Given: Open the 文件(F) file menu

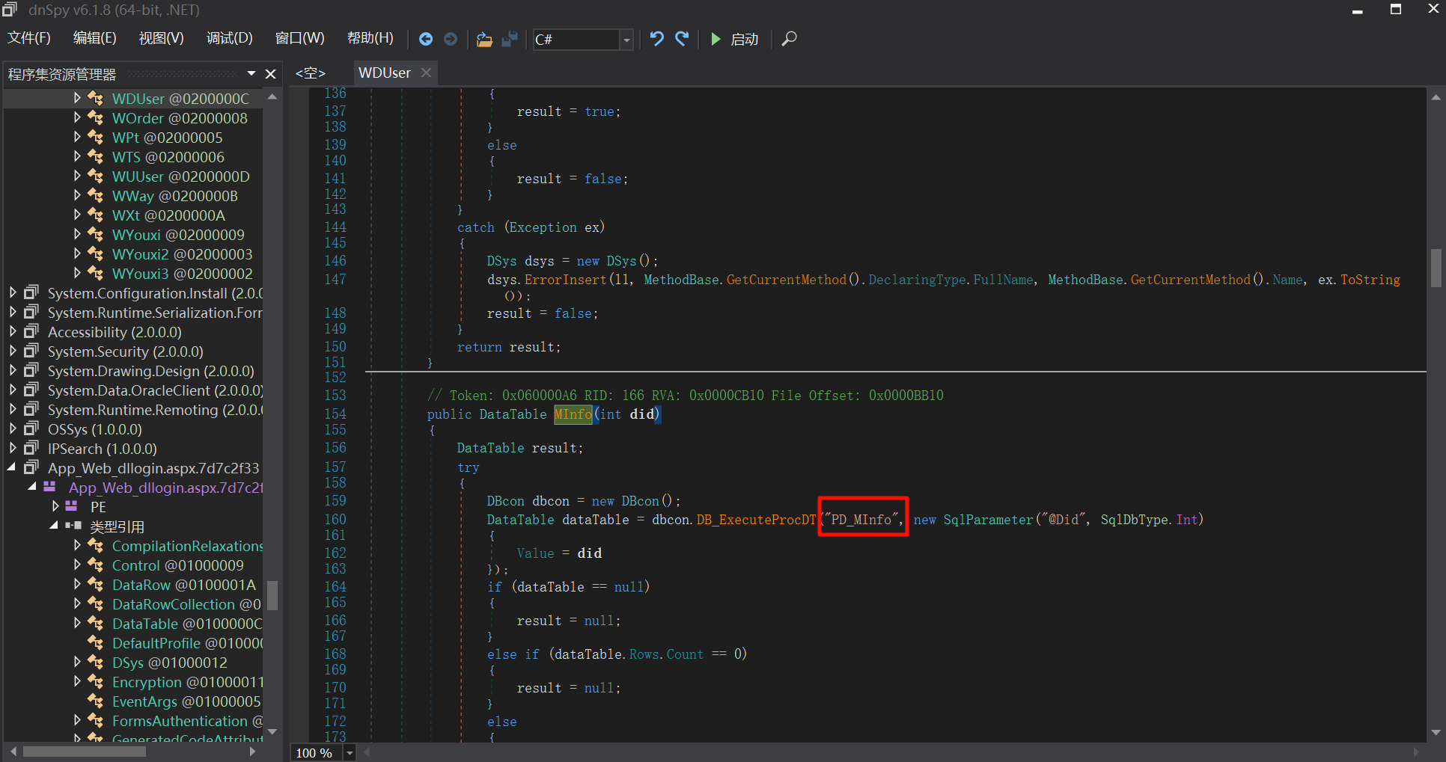Looking at the screenshot, I should click(29, 38).
